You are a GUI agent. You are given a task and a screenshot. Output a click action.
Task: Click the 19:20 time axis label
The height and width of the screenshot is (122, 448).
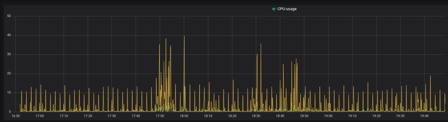(x=376, y=116)
